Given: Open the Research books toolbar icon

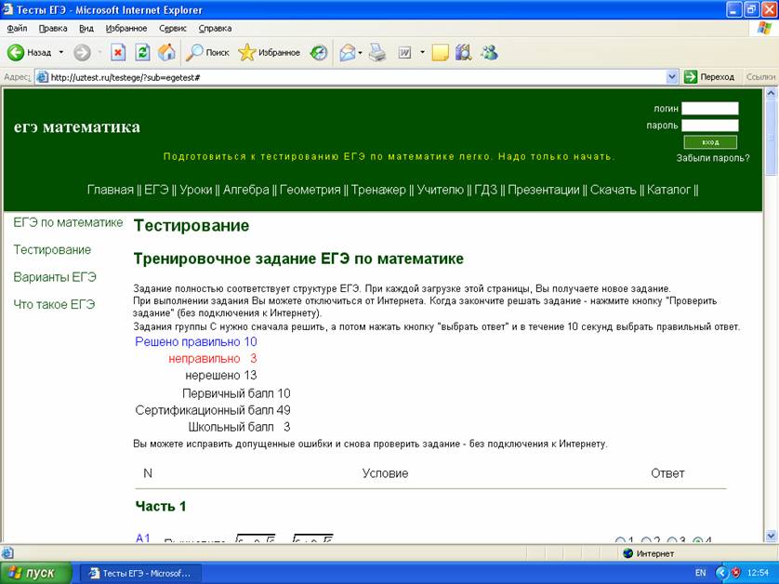Looking at the screenshot, I should [464, 52].
